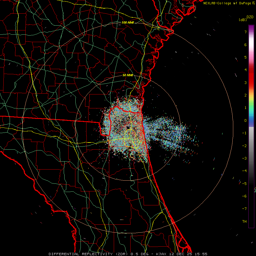Click the 1 value on the color scale
This screenshot has height=256, width=256.
[245, 108]
